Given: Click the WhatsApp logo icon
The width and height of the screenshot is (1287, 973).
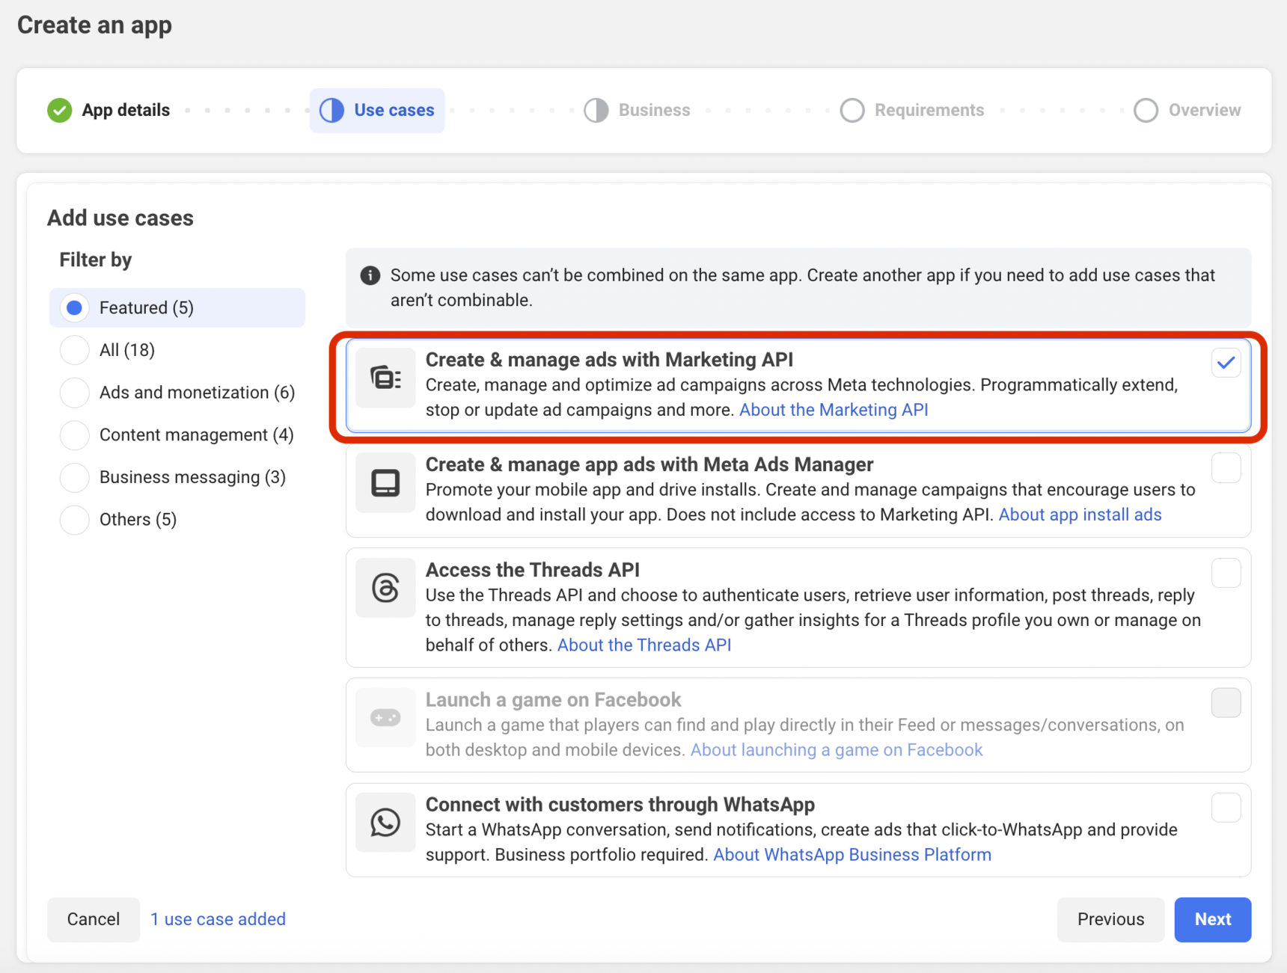Looking at the screenshot, I should point(385,823).
